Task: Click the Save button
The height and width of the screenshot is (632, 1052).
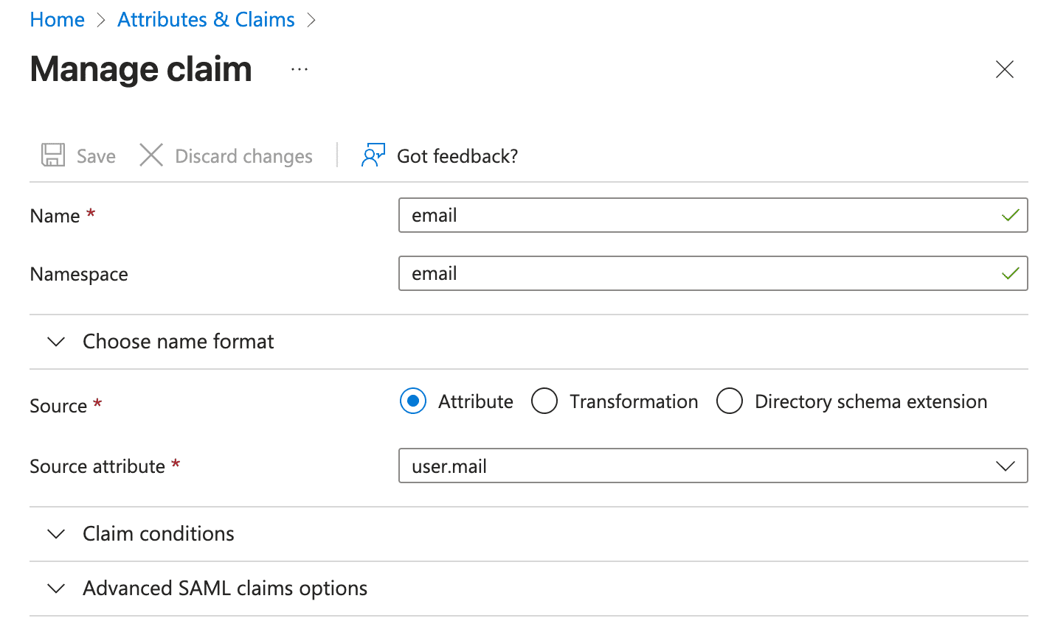Action: click(78, 155)
